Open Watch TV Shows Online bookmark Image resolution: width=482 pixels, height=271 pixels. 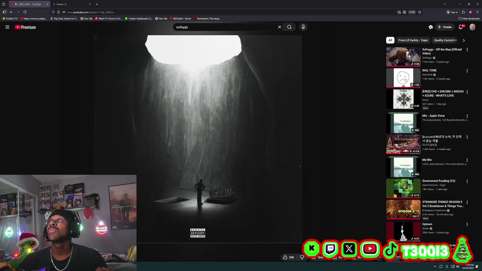pyautogui.click(x=108, y=18)
